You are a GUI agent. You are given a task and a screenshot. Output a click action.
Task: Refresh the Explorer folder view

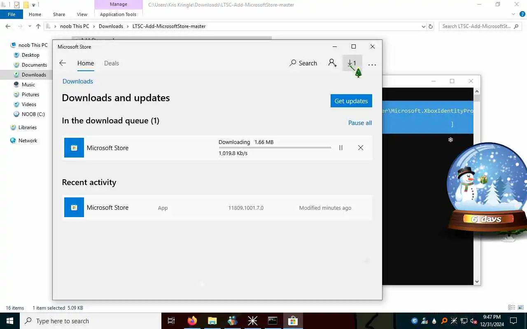click(x=431, y=26)
